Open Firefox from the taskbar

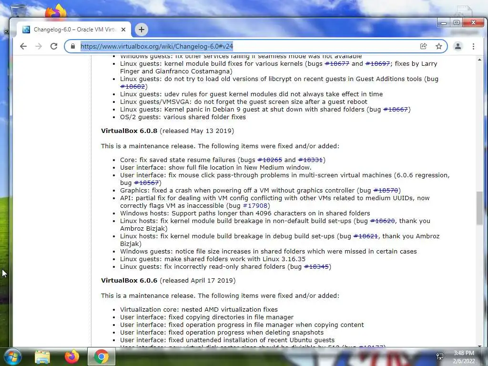tap(72, 357)
